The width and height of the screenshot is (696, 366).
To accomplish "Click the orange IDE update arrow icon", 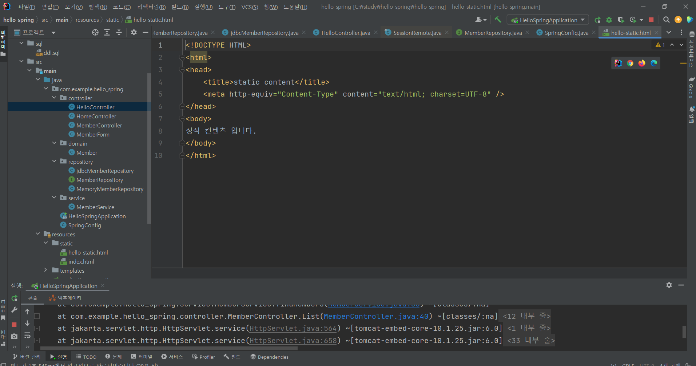I will (x=678, y=20).
